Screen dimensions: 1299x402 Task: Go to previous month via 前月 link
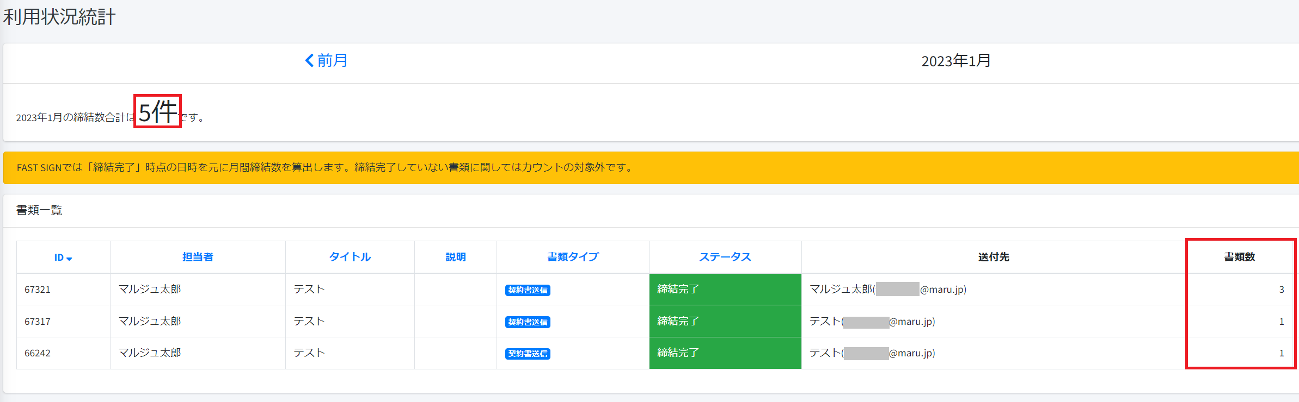tap(332, 60)
